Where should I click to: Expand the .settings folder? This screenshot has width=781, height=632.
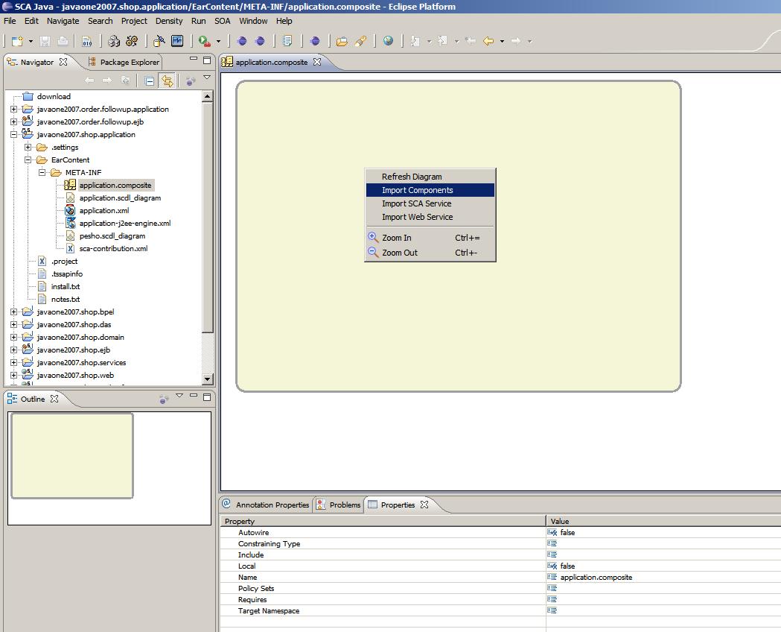click(x=28, y=147)
